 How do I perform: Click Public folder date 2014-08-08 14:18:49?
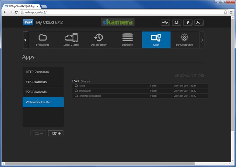[185, 86]
